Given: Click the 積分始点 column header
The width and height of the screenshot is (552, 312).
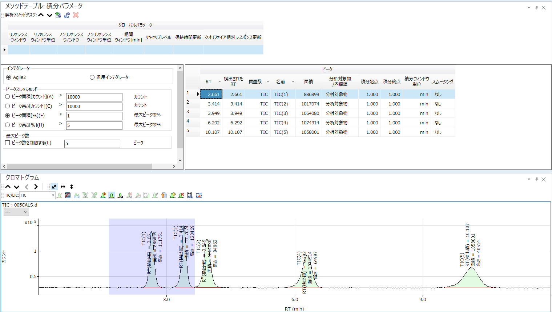Looking at the screenshot, I should 369,81.
